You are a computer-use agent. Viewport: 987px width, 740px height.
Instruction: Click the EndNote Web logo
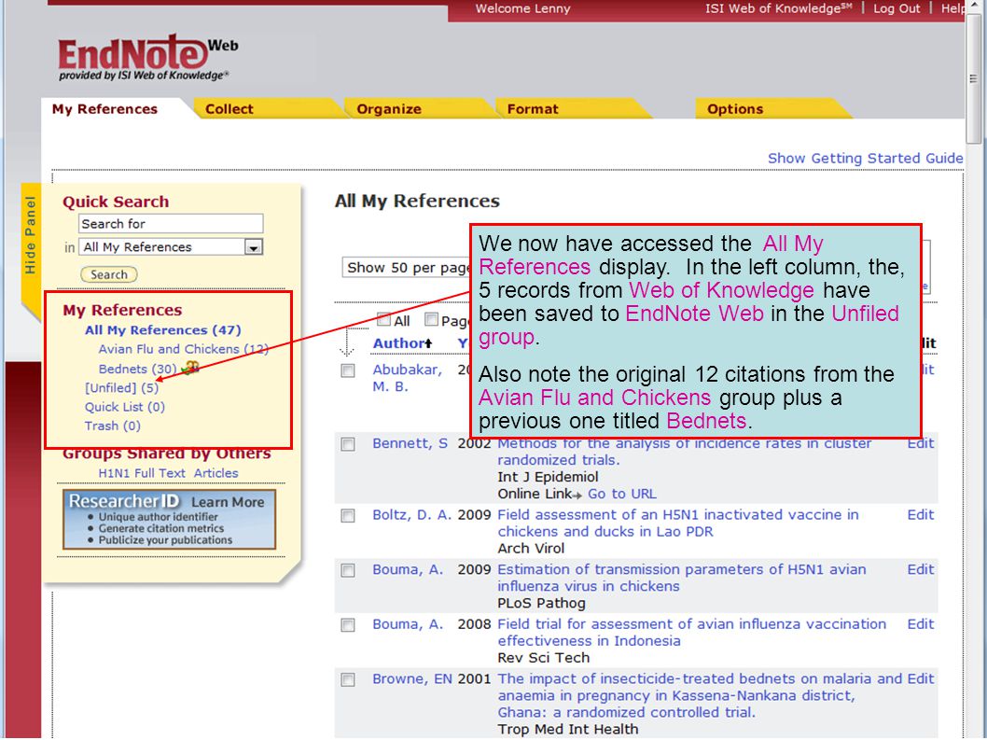[x=148, y=58]
